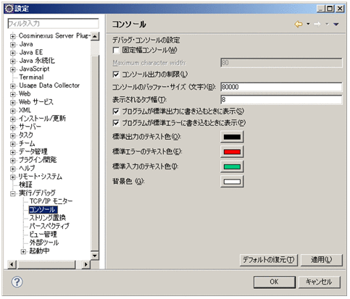
Task: Click the back navigation arrow icon
Action: pyautogui.click(x=299, y=24)
